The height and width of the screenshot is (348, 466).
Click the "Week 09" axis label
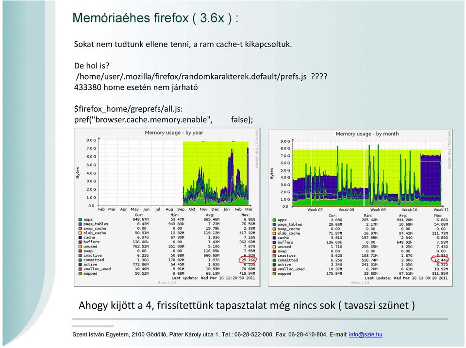click(x=378, y=210)
